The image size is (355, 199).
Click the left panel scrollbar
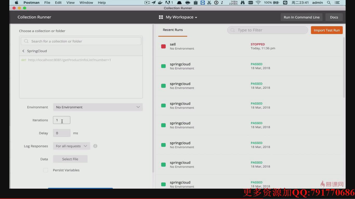point(153,98)
